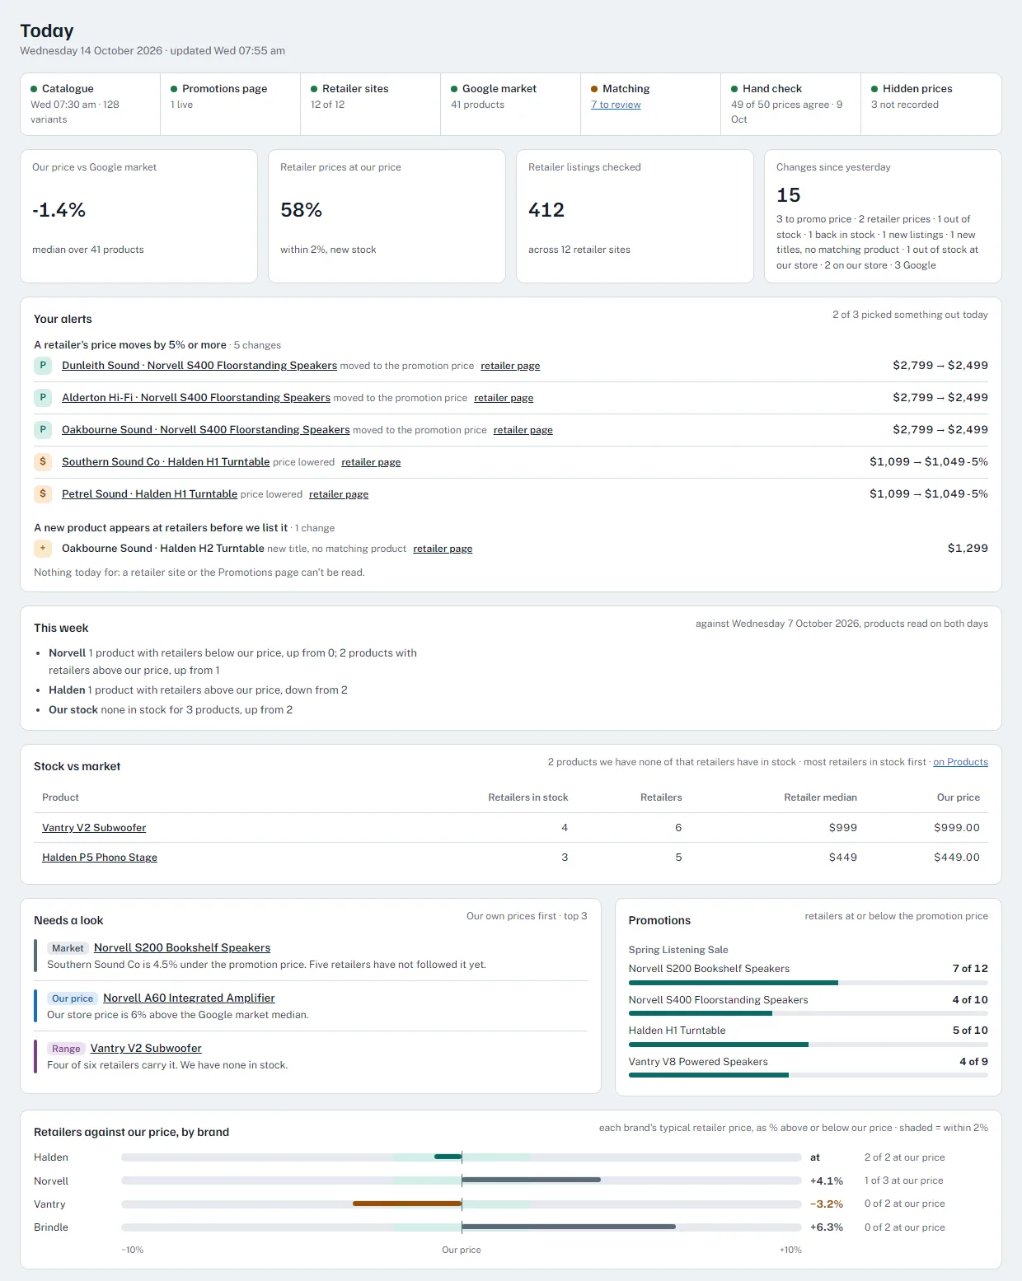Open Norvell S200 Bookshelf Speakers in Needs a look

182,948
